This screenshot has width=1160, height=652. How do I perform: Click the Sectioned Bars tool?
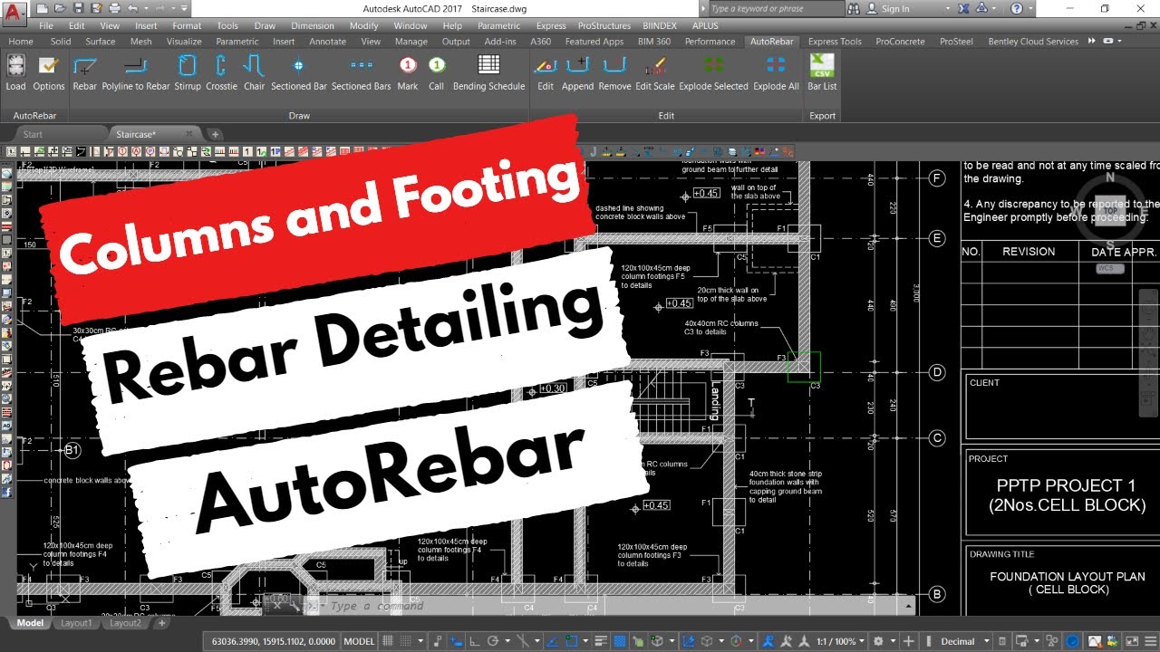[362, 72]
